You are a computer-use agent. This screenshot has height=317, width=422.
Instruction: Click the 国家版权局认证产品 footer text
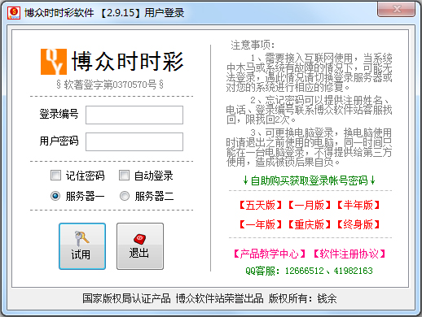pyautogui.click(x=126, y=298)
